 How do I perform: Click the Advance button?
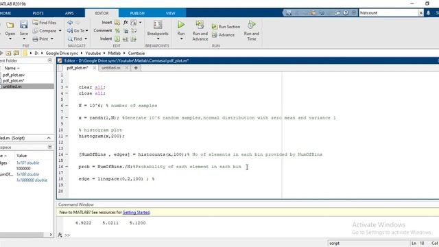coord(223,35)
